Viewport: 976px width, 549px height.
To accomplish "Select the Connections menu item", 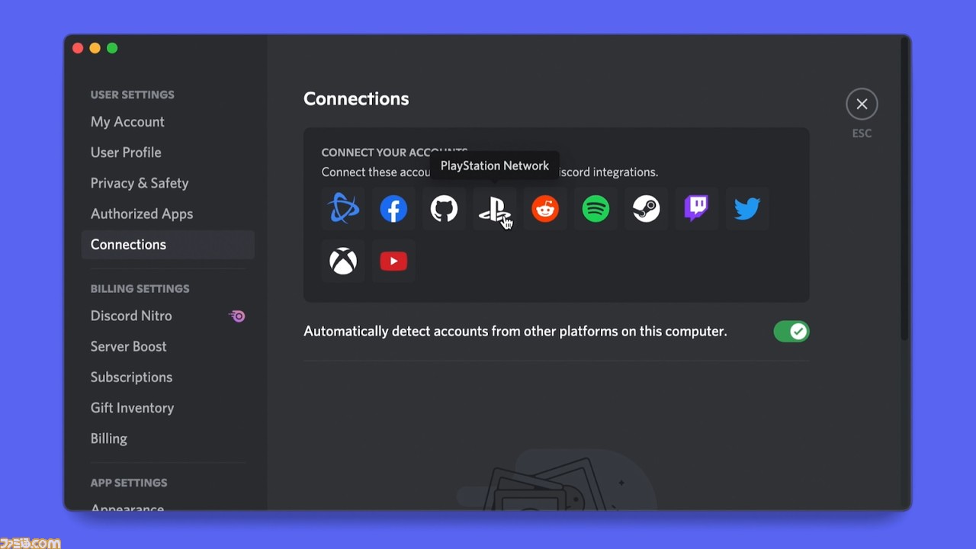I will coord(168,245).
